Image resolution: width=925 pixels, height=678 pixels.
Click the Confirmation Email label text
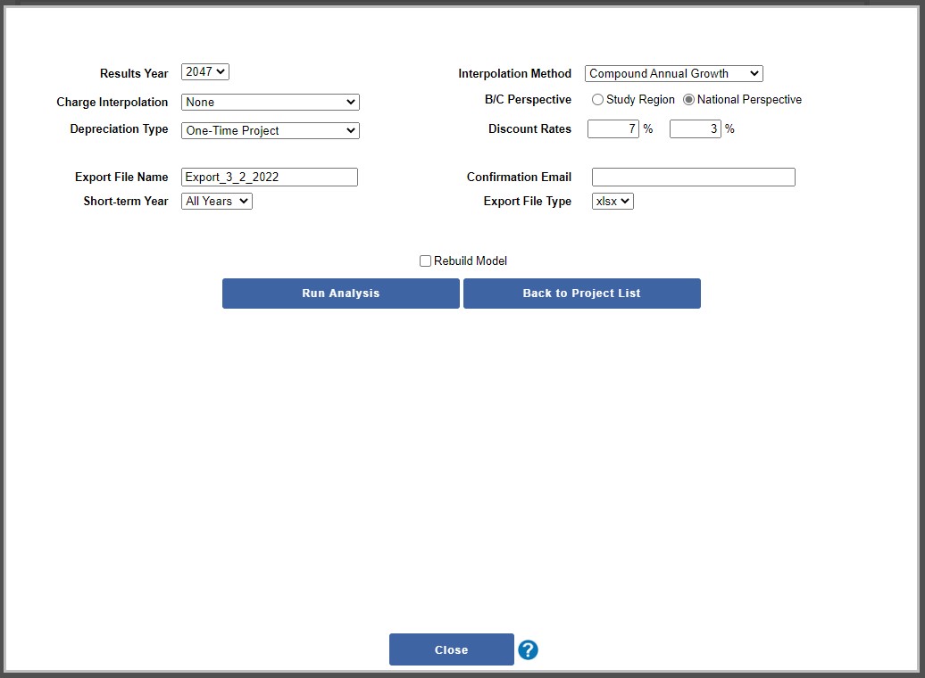point(519,178)
